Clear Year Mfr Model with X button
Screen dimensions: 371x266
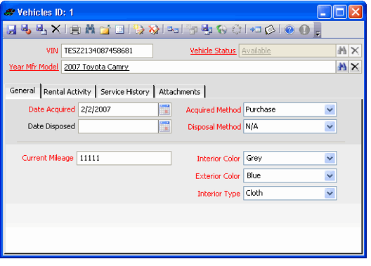tap(355, 67)
